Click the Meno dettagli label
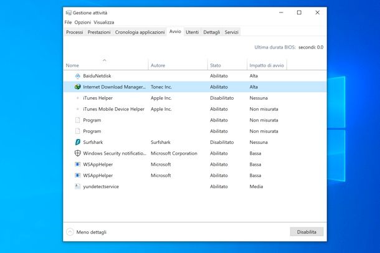380x253 pixels. pos(92,232)
